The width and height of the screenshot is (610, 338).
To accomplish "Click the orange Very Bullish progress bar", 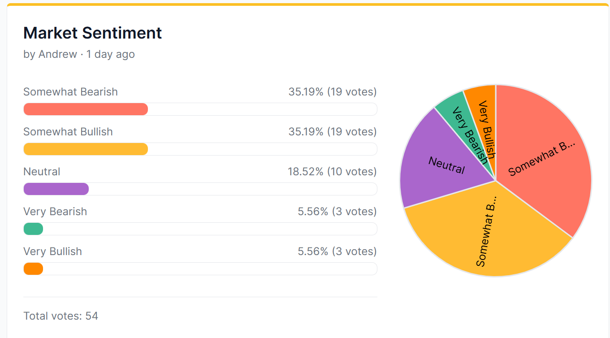I will [x=33, y=269].
